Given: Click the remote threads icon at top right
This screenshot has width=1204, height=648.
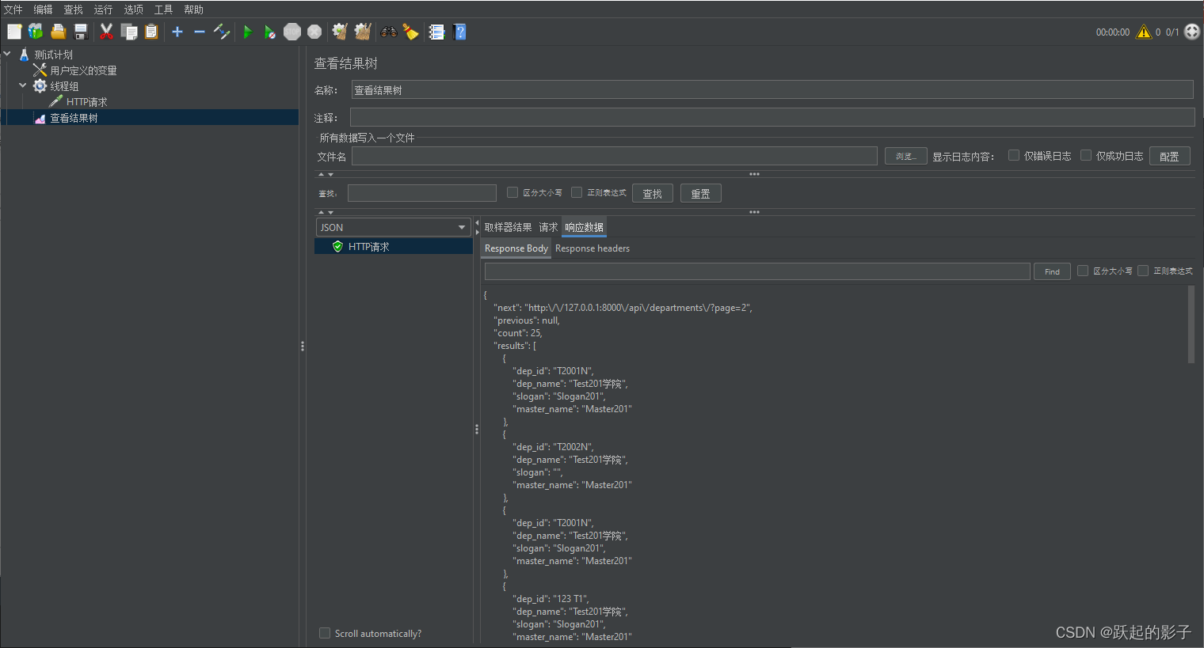Looking at the screenshot, I should (1192, 32).
